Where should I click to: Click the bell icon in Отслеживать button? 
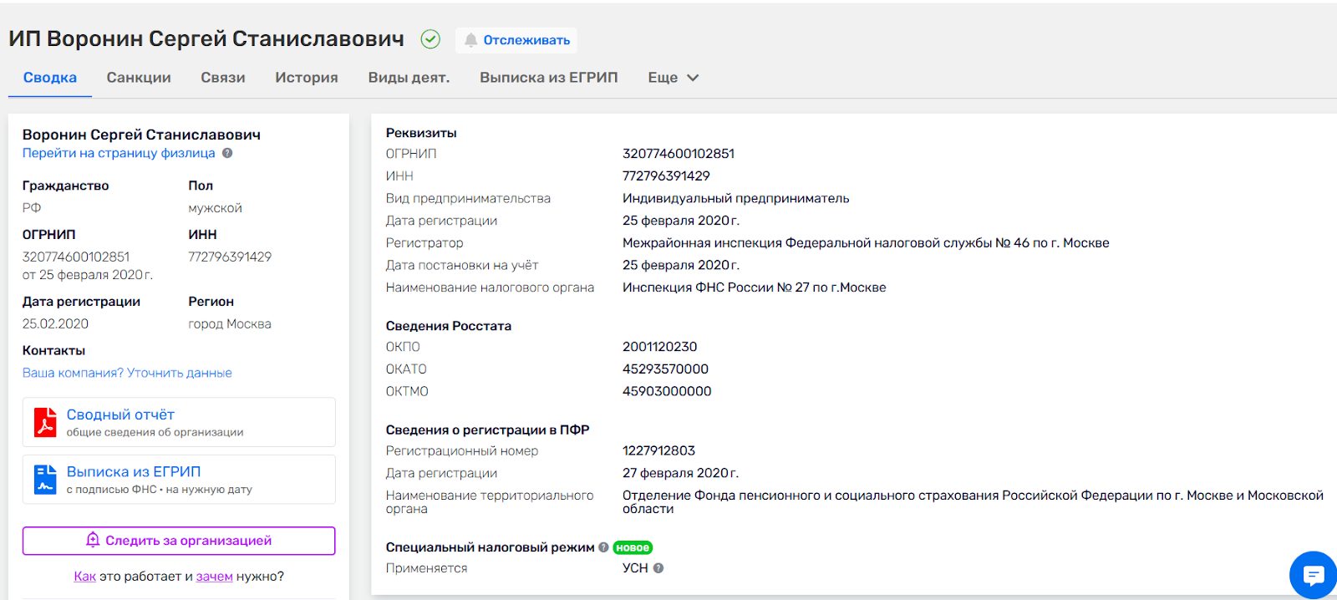coord(471,40)
